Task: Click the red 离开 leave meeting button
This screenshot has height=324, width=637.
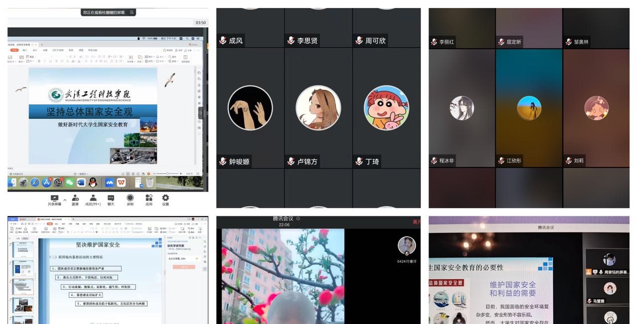Action: (416, 222)
